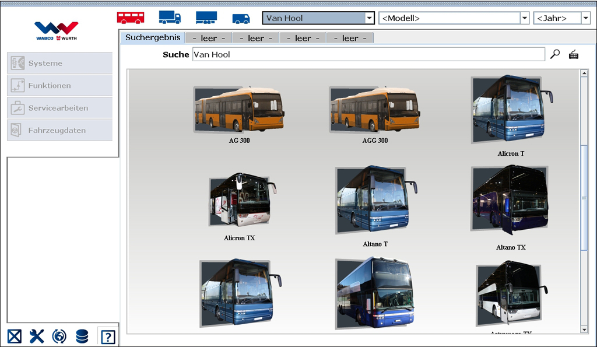
Task: Click the wrench and screwdriver settings icon
Action: (37, 336)
